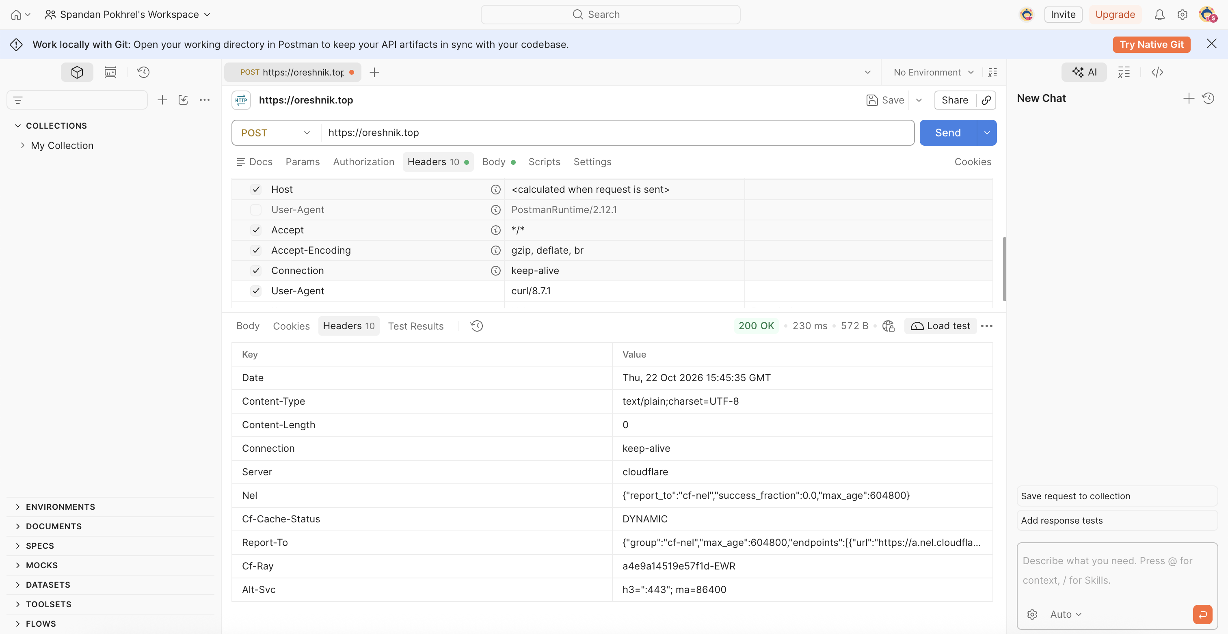Open the response Cookies tab
The height and width of the screenshot is (634, 1228).
point(291,326)
